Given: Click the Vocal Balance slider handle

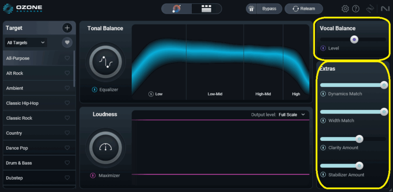Looking at the screenshot, I should click(354, 39).
